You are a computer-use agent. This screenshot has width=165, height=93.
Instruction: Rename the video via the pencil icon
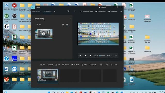(54, 11)
